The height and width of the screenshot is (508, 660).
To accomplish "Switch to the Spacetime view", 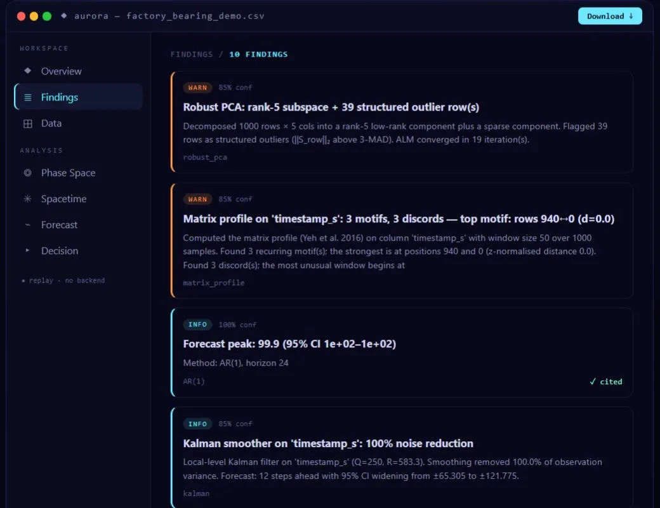I will 78,199.
